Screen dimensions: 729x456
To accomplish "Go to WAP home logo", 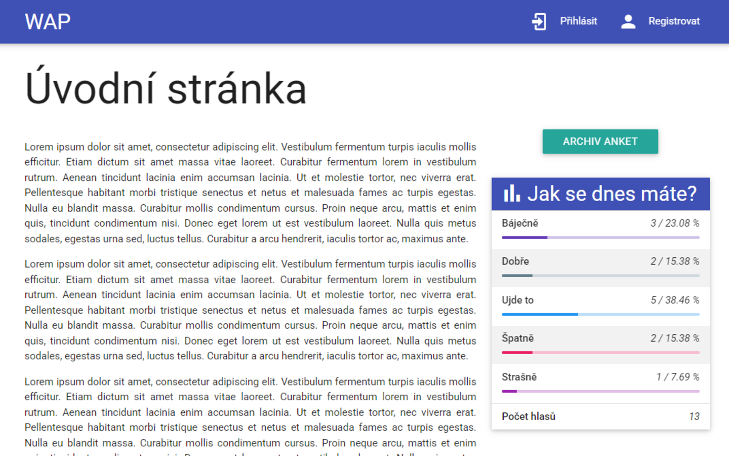I will click(x=48, y=22).
